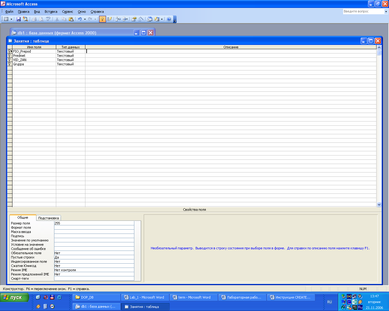
Task: Open the help question box dropdown arrow
Action: 386,12
